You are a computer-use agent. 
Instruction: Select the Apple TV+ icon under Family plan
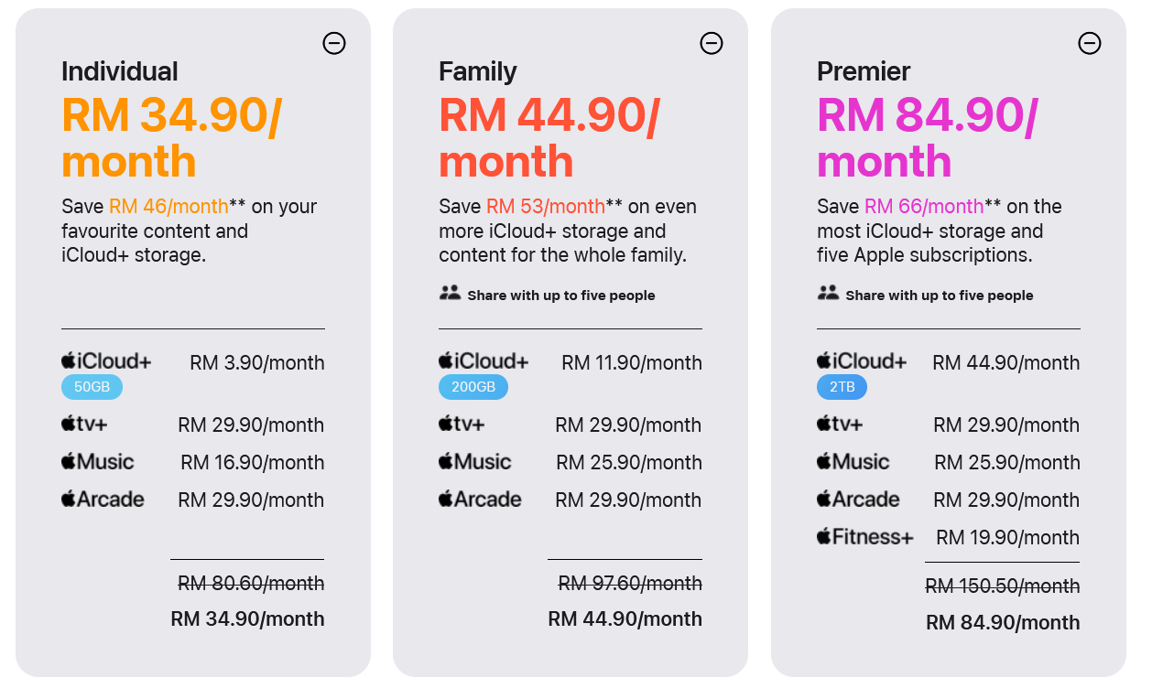coord(448,424)
